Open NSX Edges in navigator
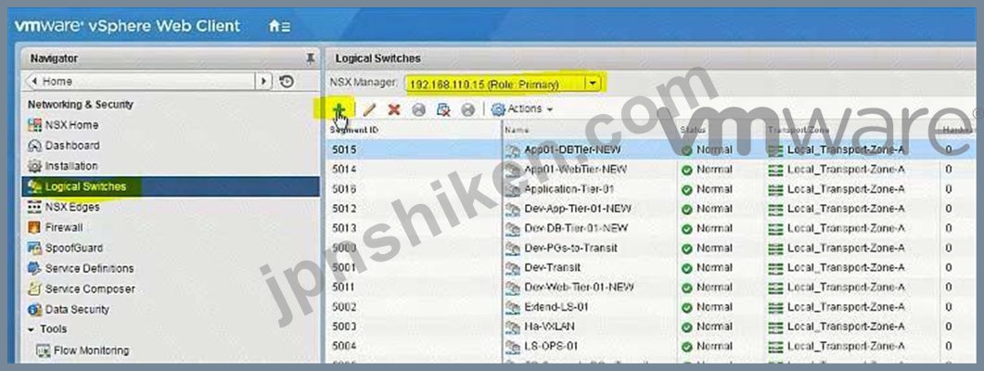 pyautogui.click(x=72, y=207)
